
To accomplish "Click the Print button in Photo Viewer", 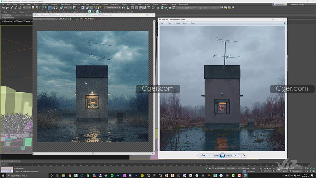I will 170,23.
